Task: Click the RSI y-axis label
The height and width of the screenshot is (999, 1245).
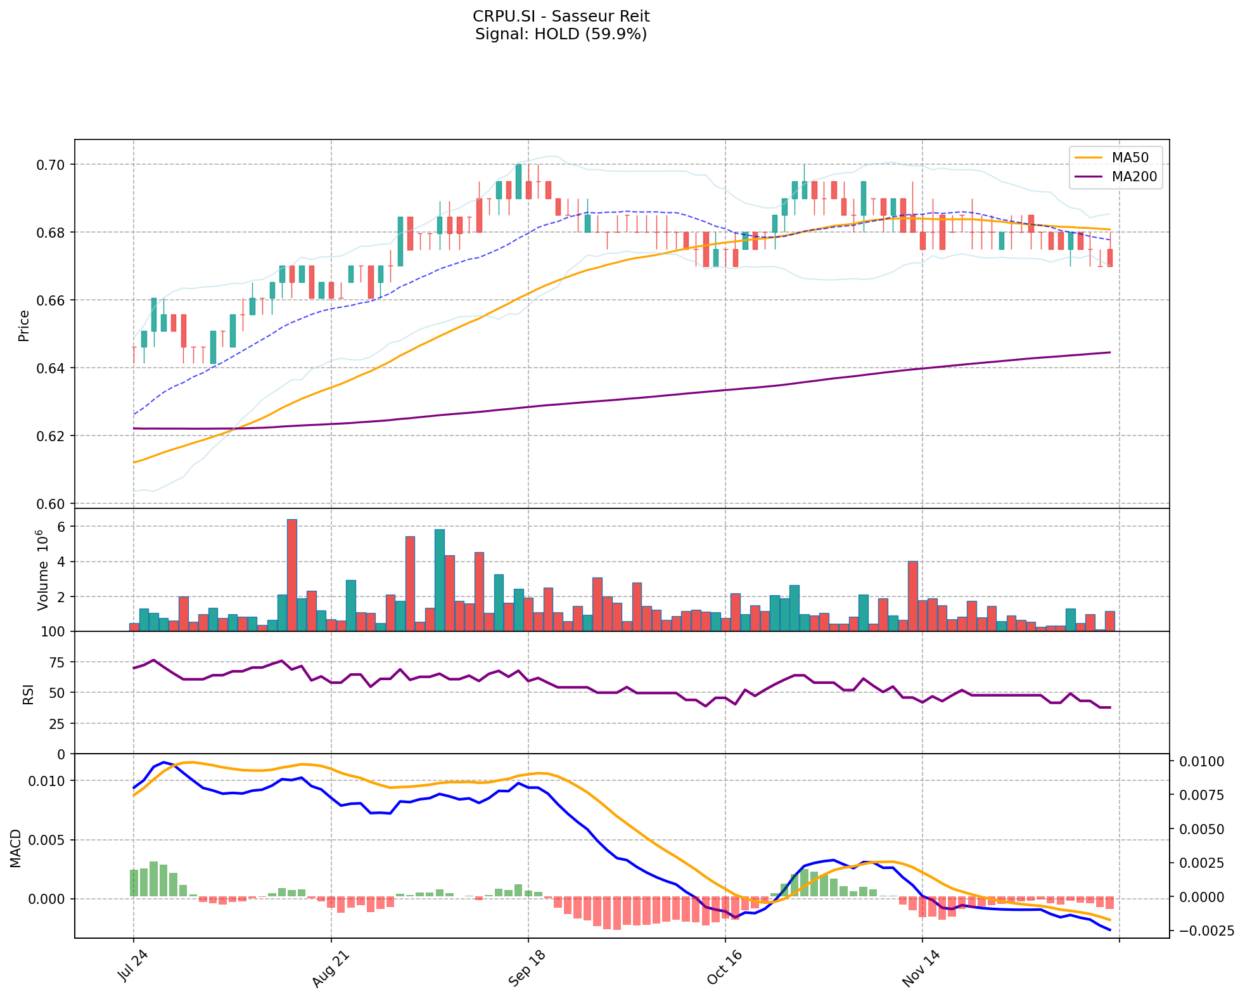Action: pyautogui.click(x=28, y=694)
